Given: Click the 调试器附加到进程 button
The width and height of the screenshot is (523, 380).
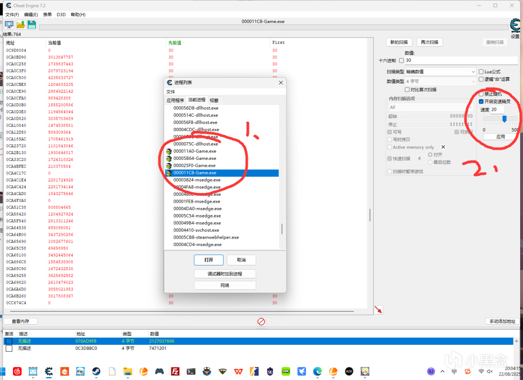Looking at the screenshot, I should click(225, 274).
